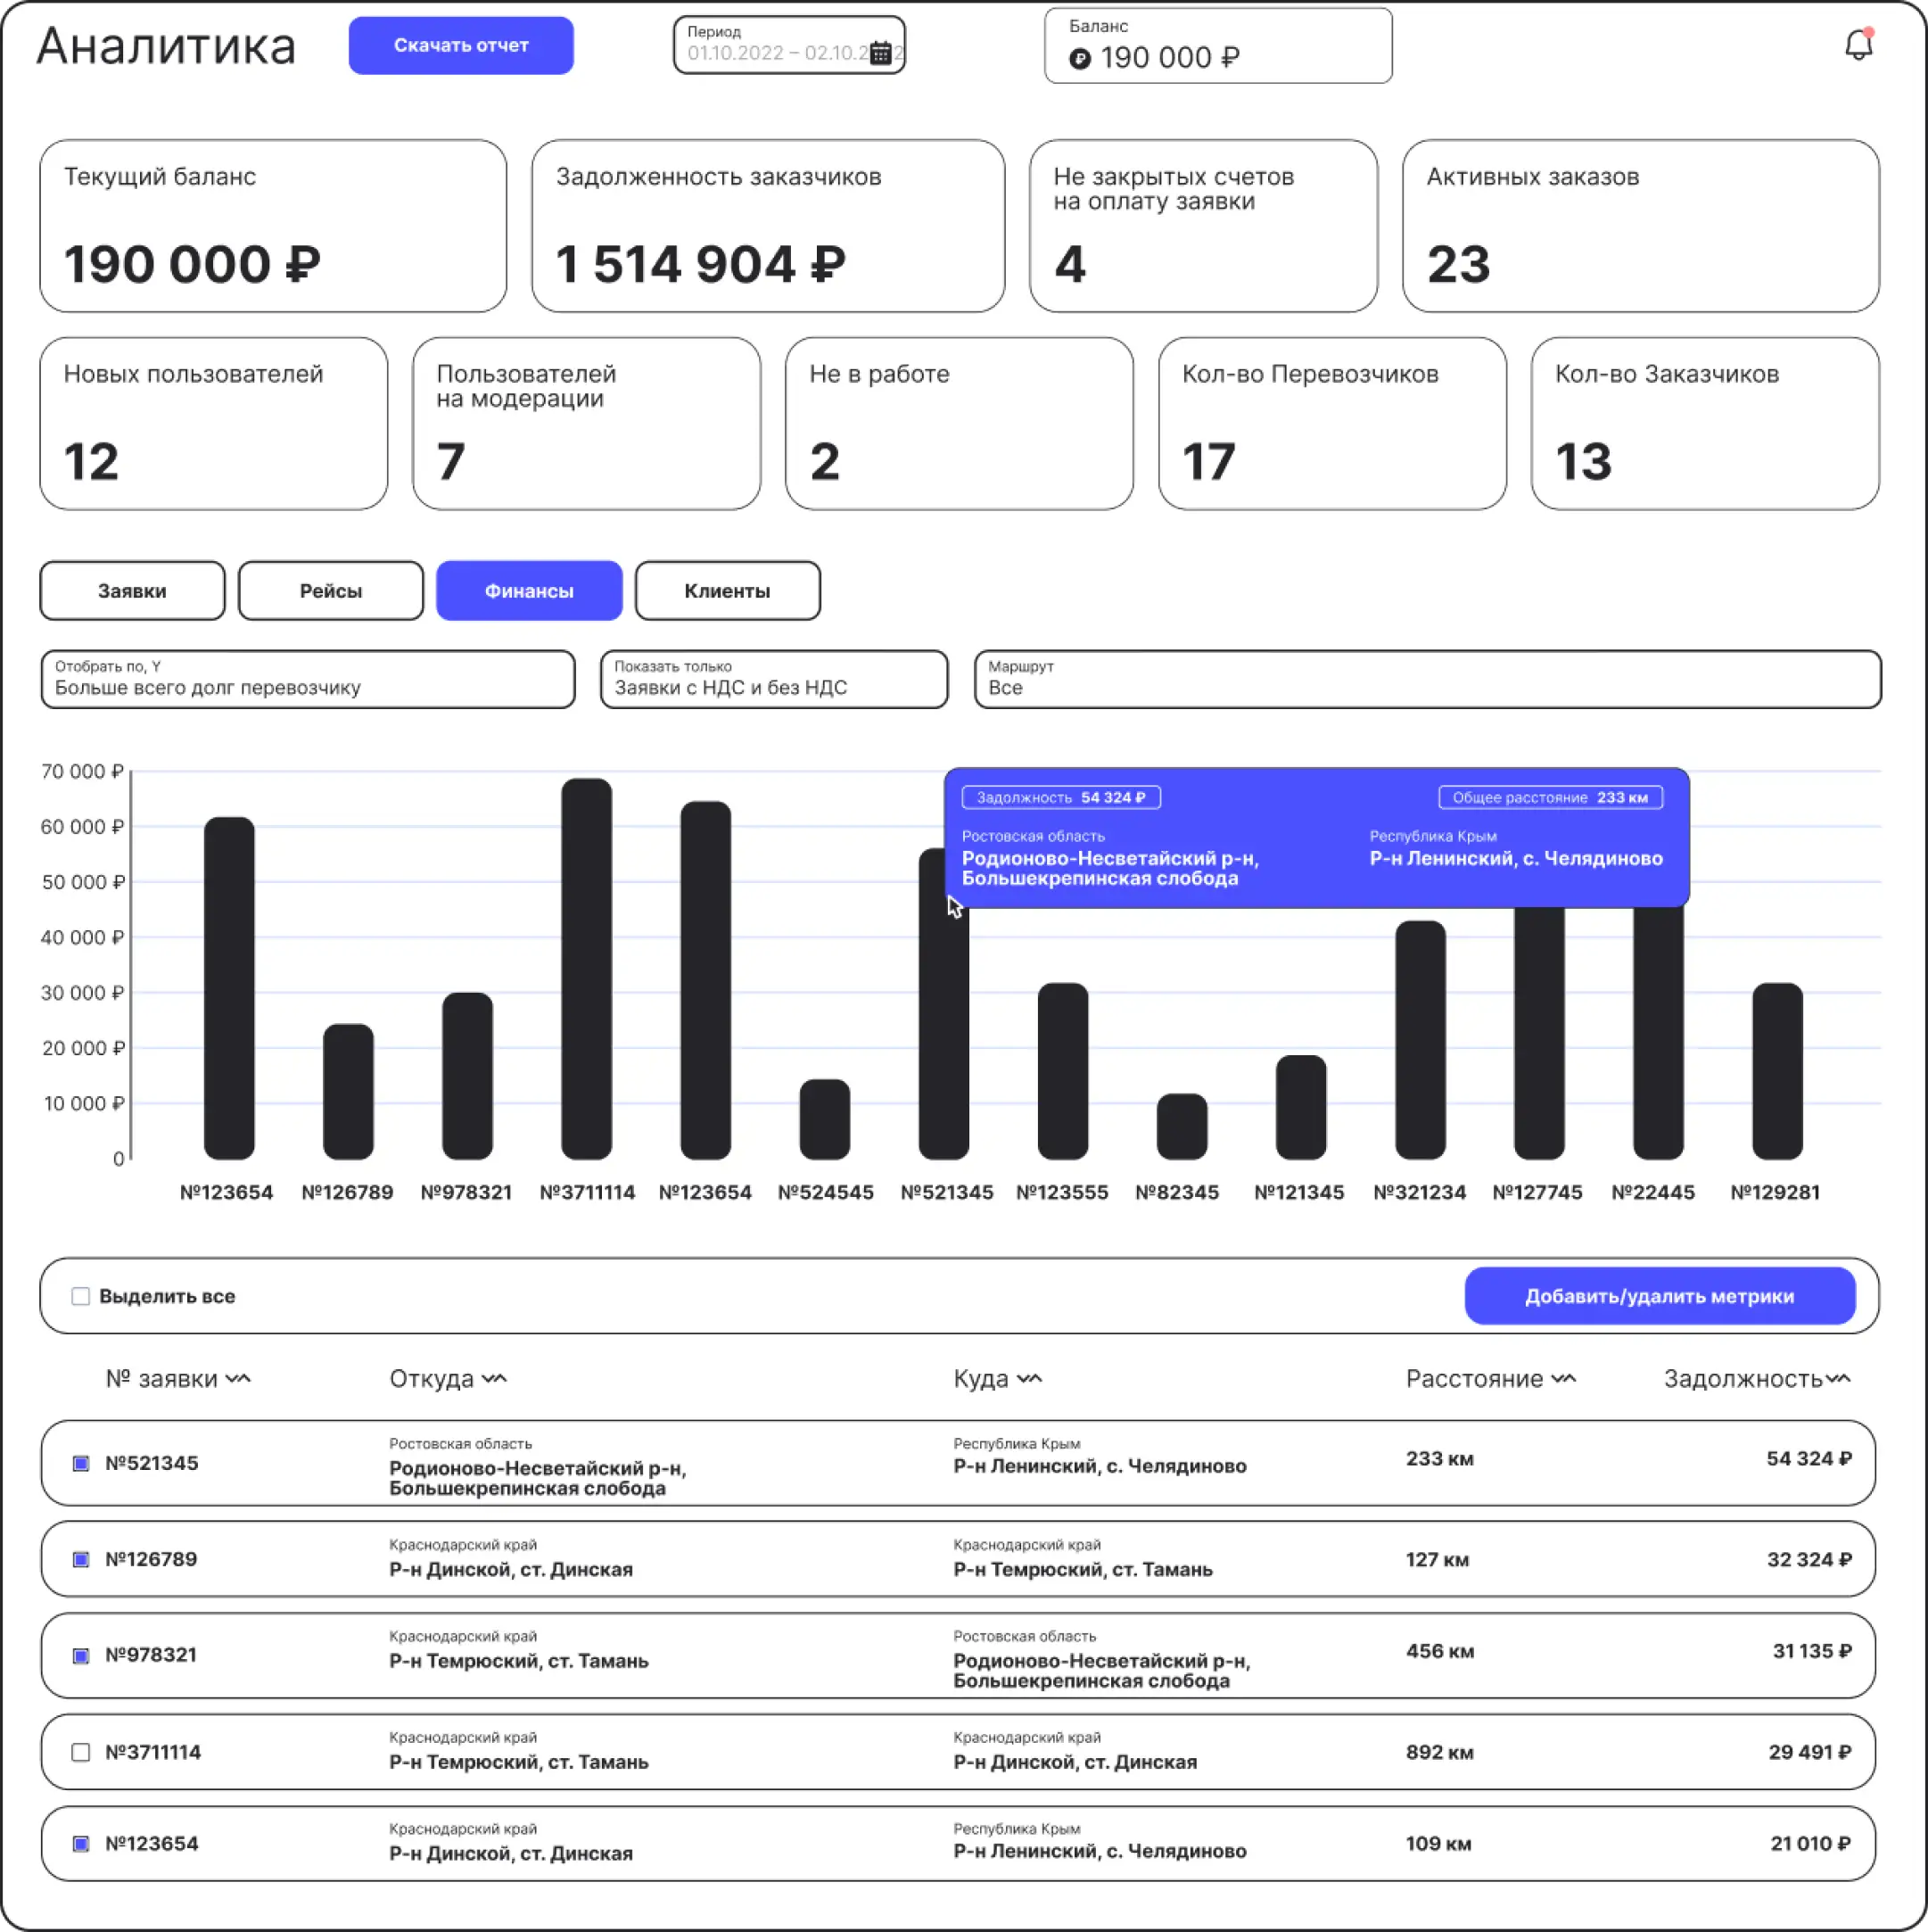Screen dimensions: 1928x1932
Task: Sort by Расстояние column arrows
Action: coord(1563,1379)
